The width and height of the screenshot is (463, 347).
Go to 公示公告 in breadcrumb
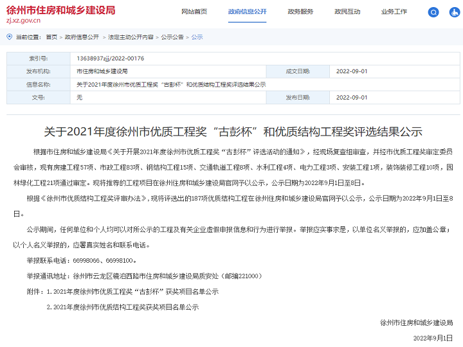pyautogui.click(x=172, y=37)
